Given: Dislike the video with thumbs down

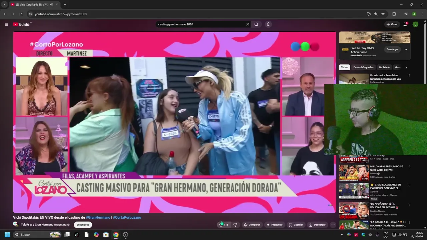Looking at the screenshot, I should pyautogui.click(x=235, y=225).
